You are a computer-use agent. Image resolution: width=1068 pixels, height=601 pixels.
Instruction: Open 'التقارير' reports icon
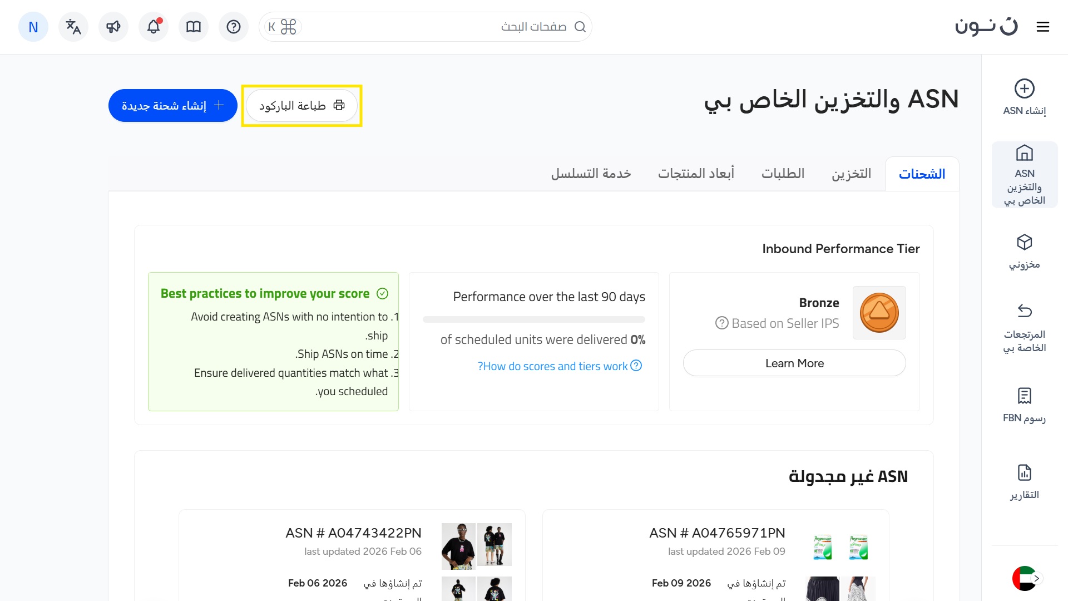[x=1024, y=473]
